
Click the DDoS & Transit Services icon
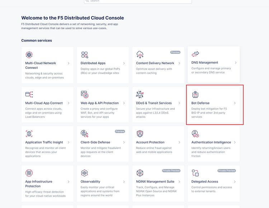(x=140, y=94)
